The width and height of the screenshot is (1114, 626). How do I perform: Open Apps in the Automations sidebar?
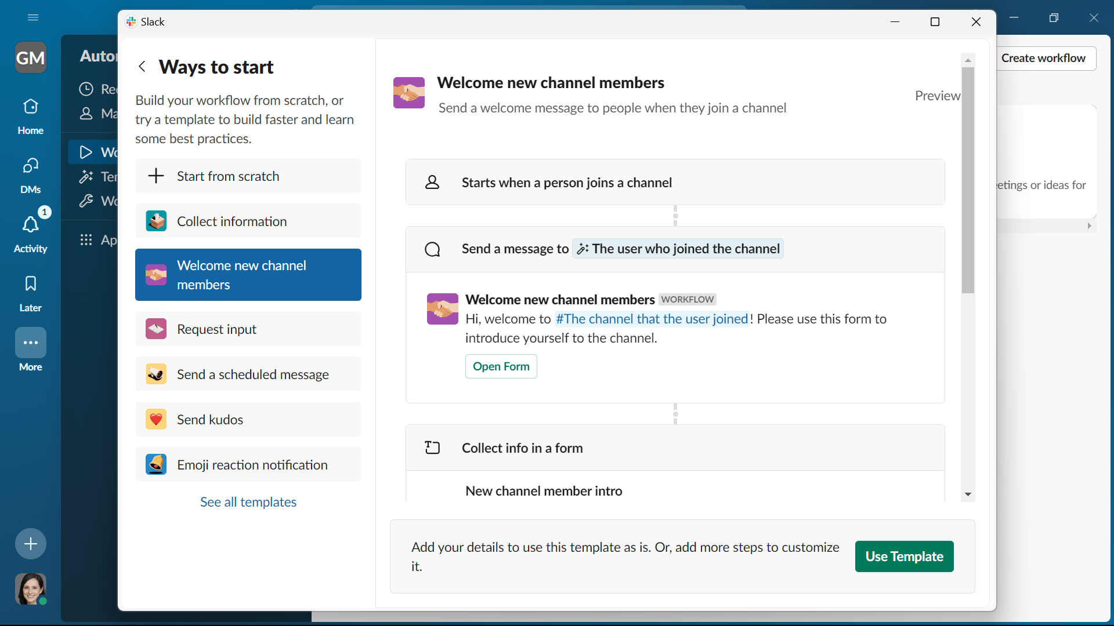point(86,239)
